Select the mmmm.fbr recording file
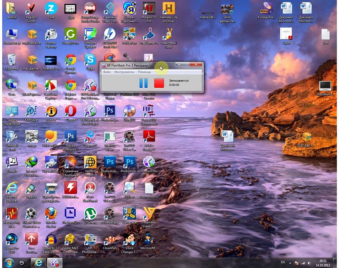 (x=149, y=165)
